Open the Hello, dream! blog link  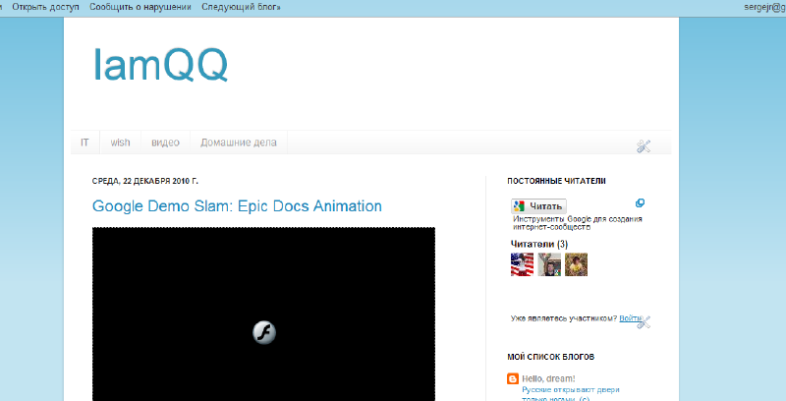548,378
